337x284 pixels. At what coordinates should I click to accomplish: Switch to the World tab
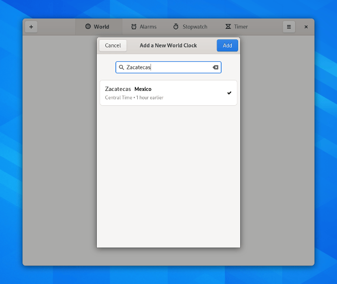(x=97, y=27)
